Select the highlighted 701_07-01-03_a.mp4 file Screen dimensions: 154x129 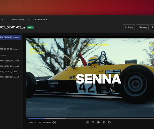coord(11,37)
